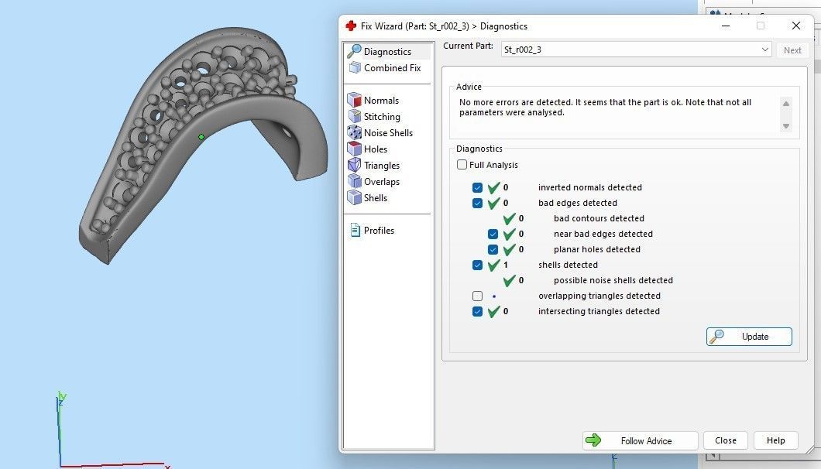Click the Triangles icon
The height and width of the screenshot is (469, 821).
(355, 165)
